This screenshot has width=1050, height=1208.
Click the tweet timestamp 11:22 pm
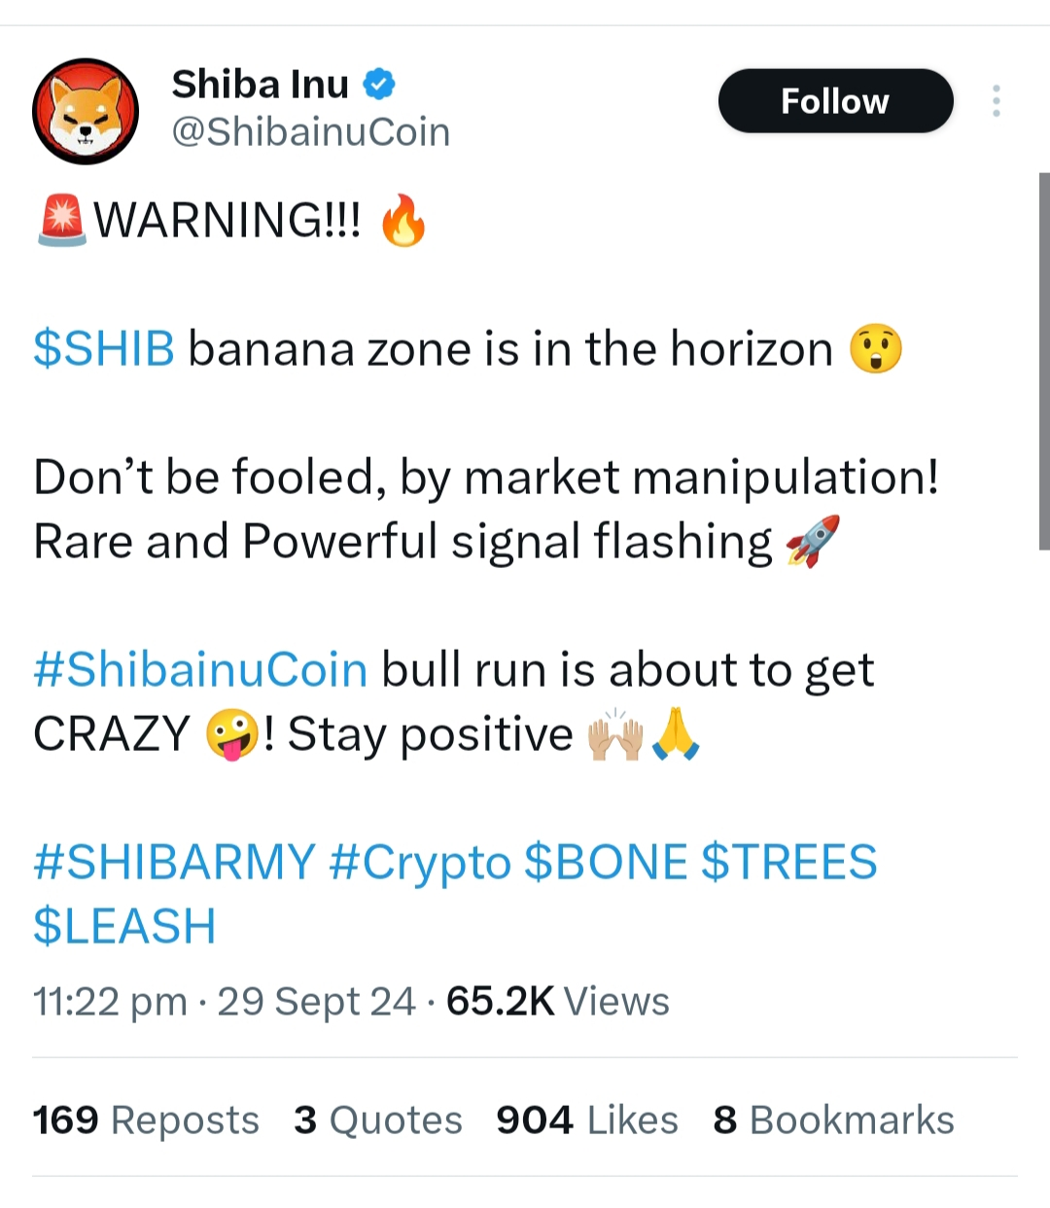110,1002
